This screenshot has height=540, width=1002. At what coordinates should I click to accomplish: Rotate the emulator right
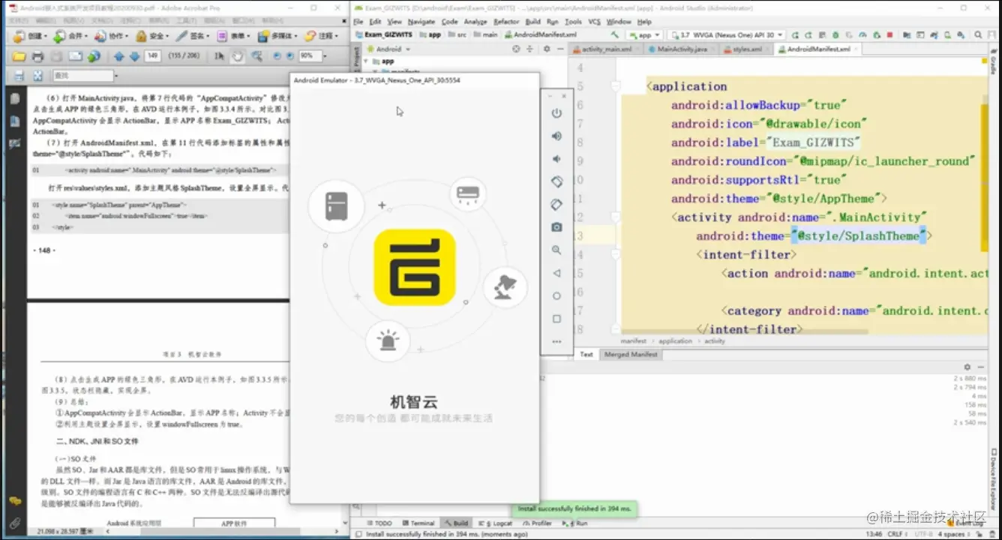point(556,204)
